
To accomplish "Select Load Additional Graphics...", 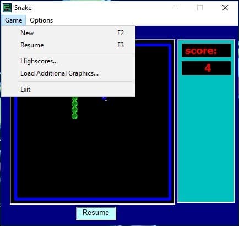I will pyautogui.click(x=68, y=73).
